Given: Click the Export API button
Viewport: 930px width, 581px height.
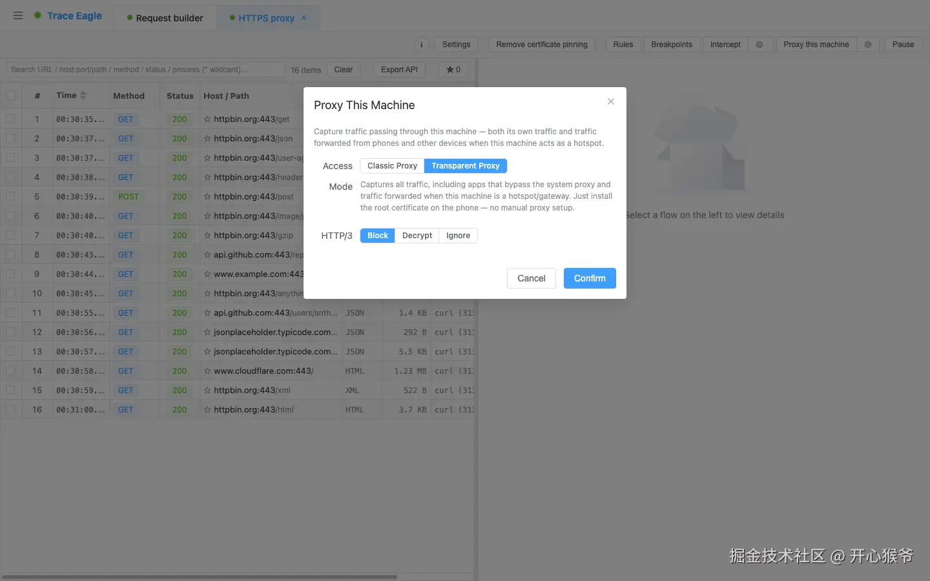Looking at the screenshot, I should click(399, 70).
